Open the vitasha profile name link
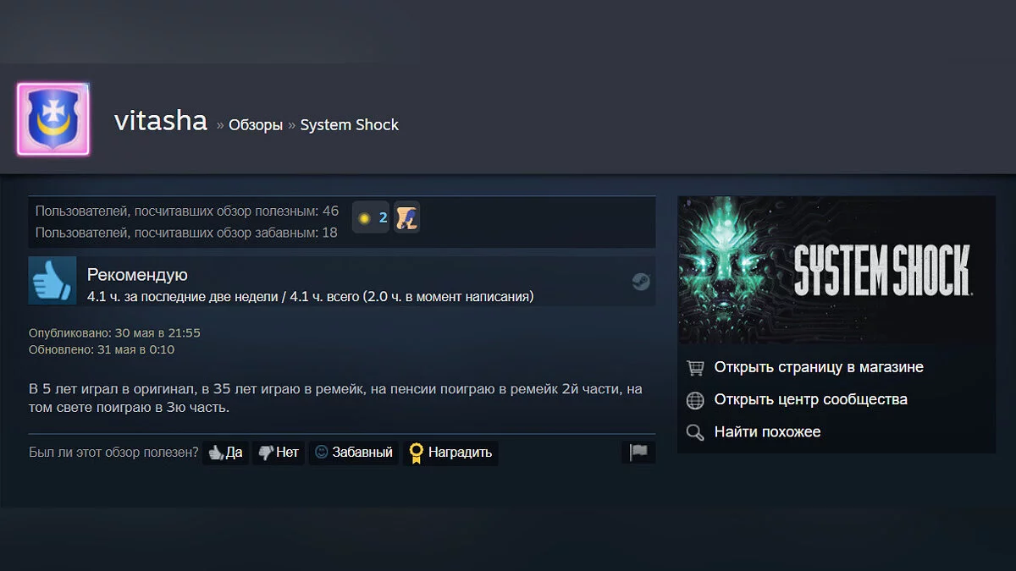 161,121
